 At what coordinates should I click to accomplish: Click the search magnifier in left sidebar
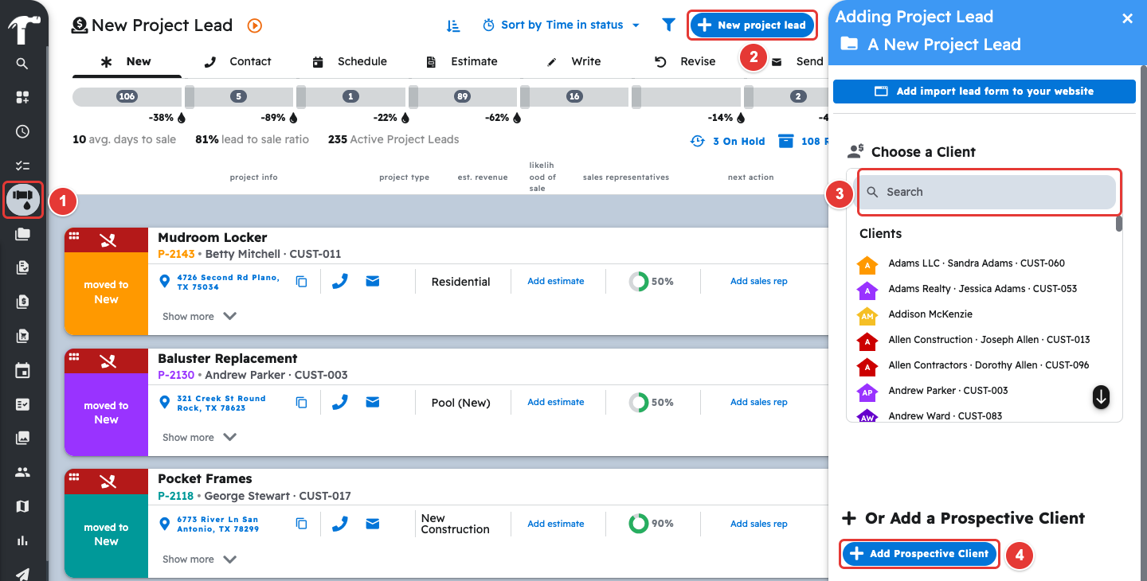[x=22, y=64]
